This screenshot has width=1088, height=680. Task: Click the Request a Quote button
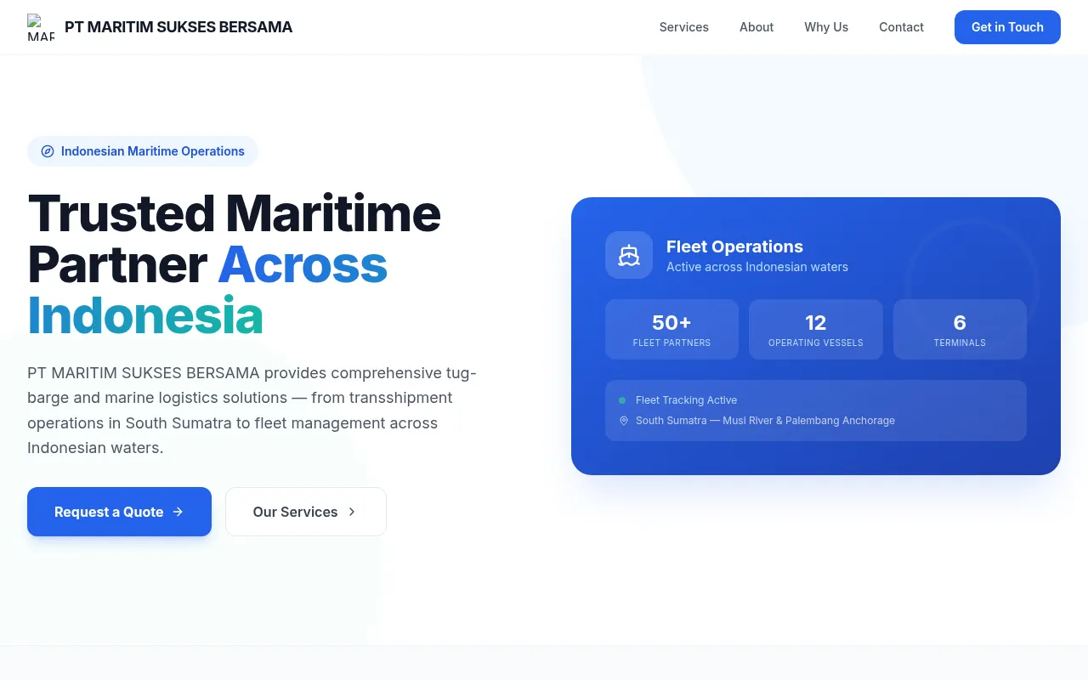click(x=119, y=512)
